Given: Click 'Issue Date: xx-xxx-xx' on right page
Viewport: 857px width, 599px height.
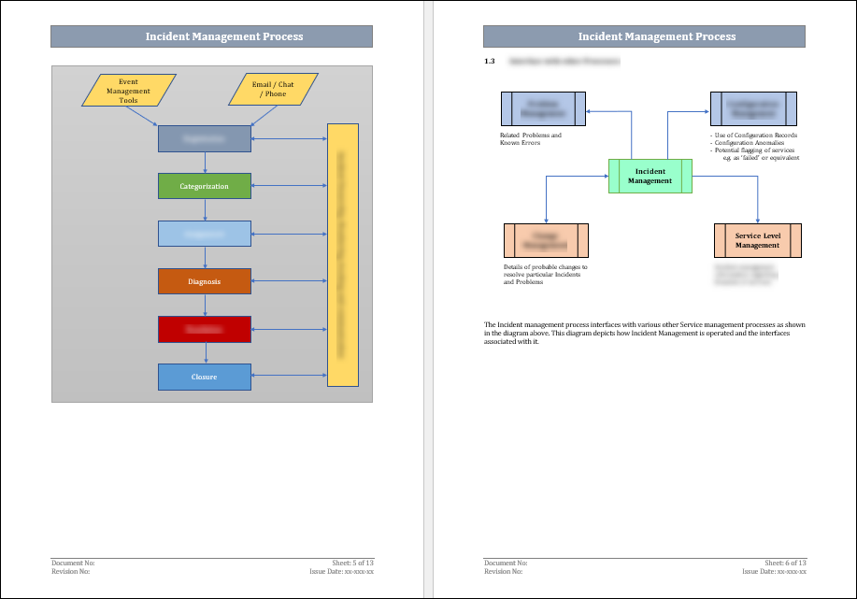Looking at the screenshot, I should [x=775, y=572].
